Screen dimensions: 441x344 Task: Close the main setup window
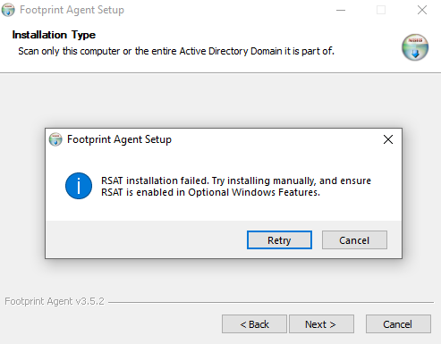422,10
